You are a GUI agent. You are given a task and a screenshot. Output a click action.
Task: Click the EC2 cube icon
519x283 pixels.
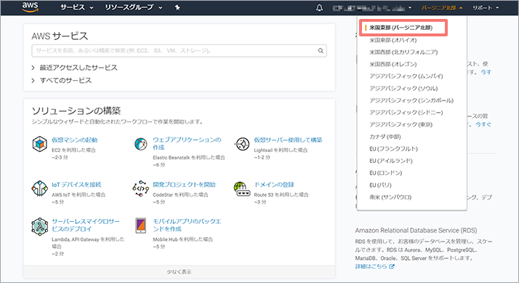39,144
